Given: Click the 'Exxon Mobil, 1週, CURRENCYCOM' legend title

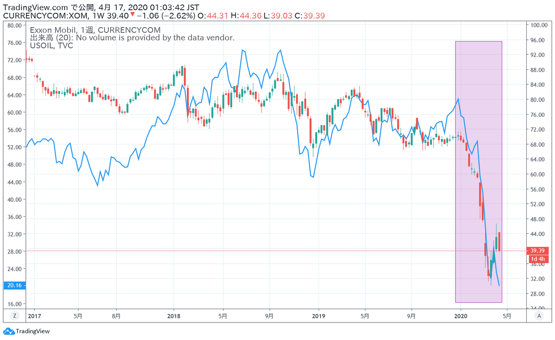Looking at the screenshot, I should pyautogui.click(x=95, y=30).
